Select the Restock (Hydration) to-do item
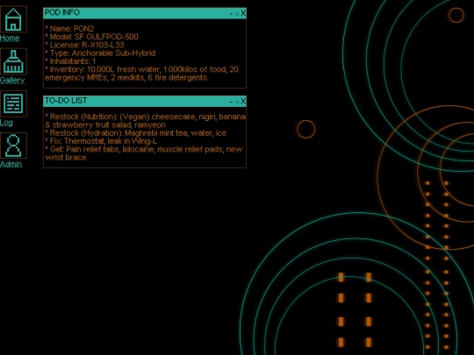Screen dimensions: 474x355 [x=136, y=133]
